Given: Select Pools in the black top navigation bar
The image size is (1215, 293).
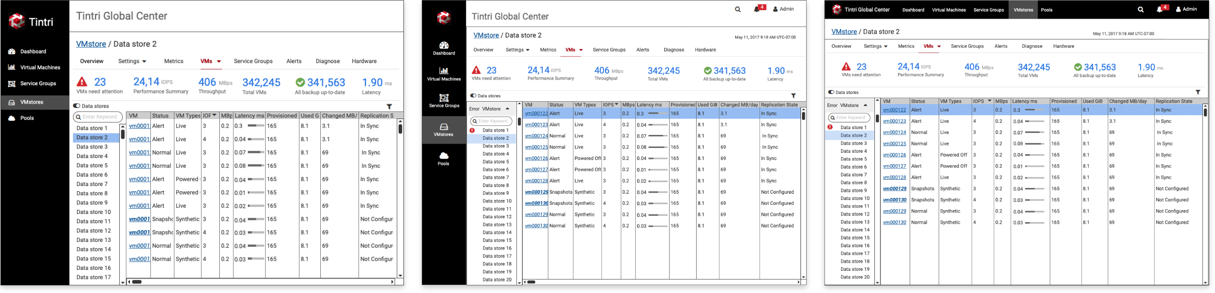Looking at the screenshot, I should [x=1046, y=10].
